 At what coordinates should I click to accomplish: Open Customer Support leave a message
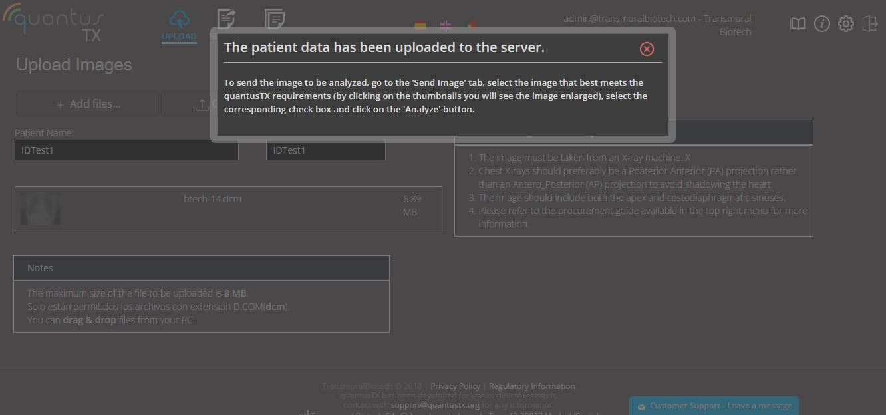pyautogui.click(x=714, y=406)
